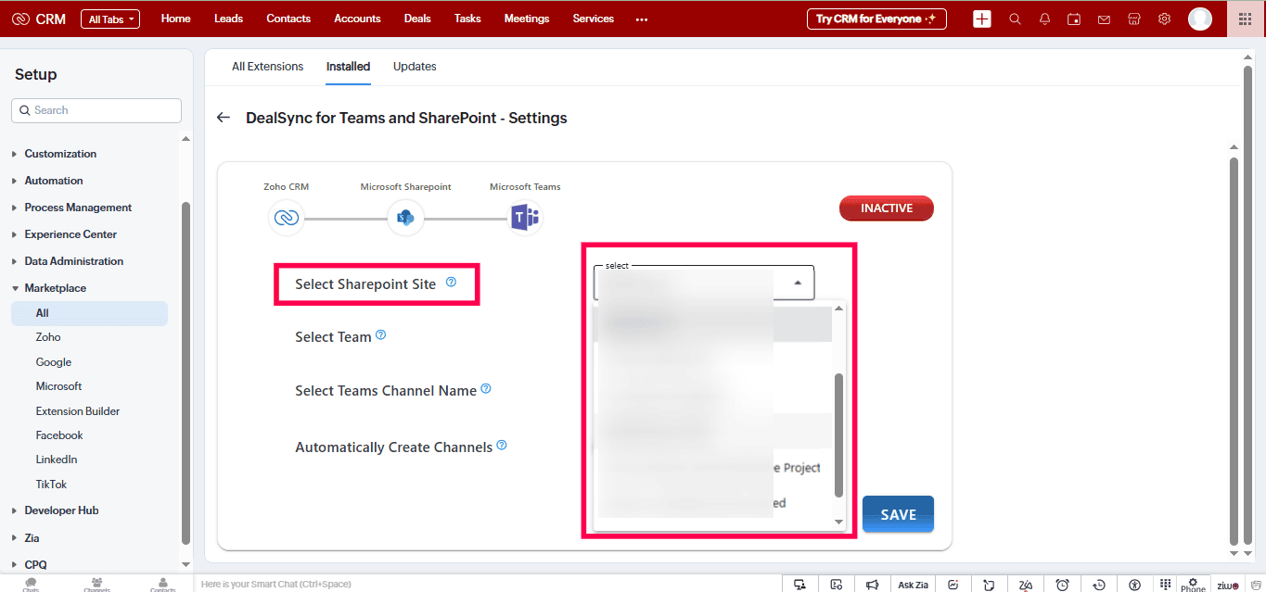Click the Microsoft Teams flow icon
The height and width of the screenshot is (592, 1266).
(x=525, y=218)
